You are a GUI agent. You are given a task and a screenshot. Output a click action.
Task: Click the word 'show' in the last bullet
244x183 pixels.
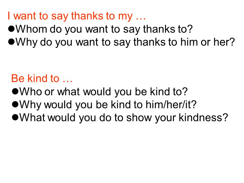click(139, 117)
